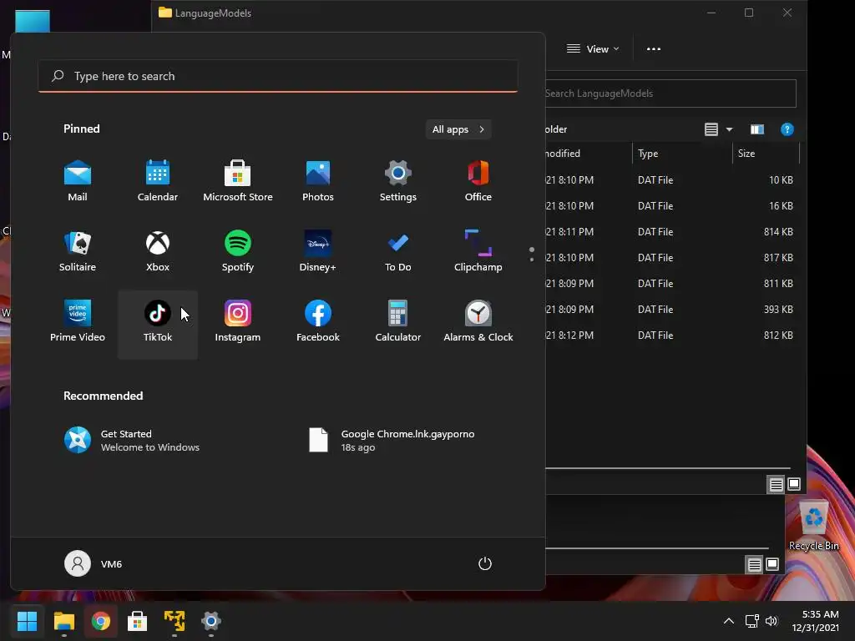The image size is (855, 641).
Task: Open File Explorer from the taskbar
Action: click(63, 621)
